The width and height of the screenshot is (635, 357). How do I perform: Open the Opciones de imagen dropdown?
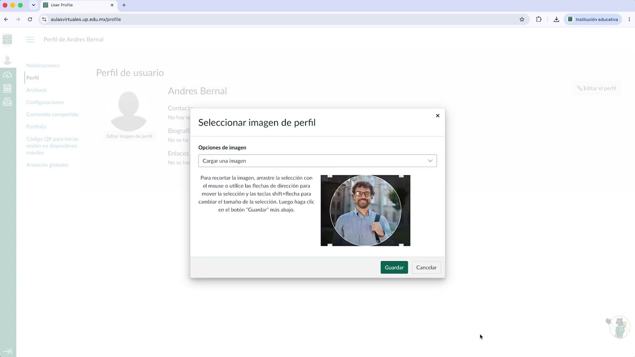317,161
